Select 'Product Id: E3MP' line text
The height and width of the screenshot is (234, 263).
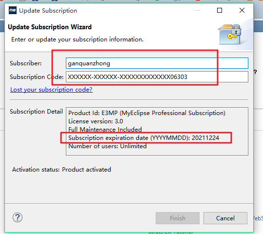click(147, 113)
